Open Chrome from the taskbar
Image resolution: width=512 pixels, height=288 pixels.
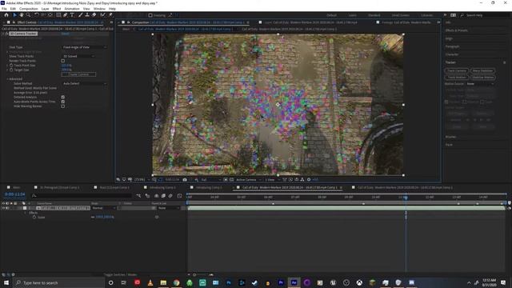coord(176,282)
